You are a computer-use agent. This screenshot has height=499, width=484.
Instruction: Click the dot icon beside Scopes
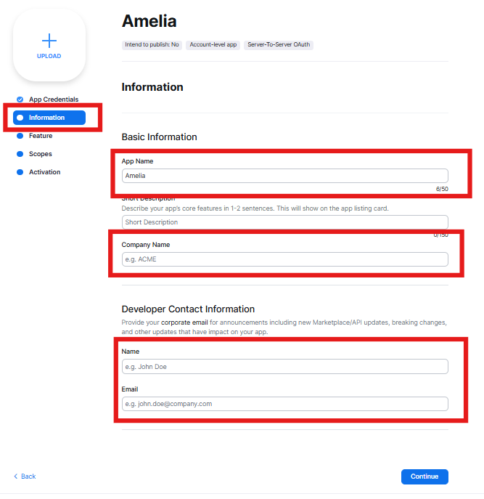20,154
